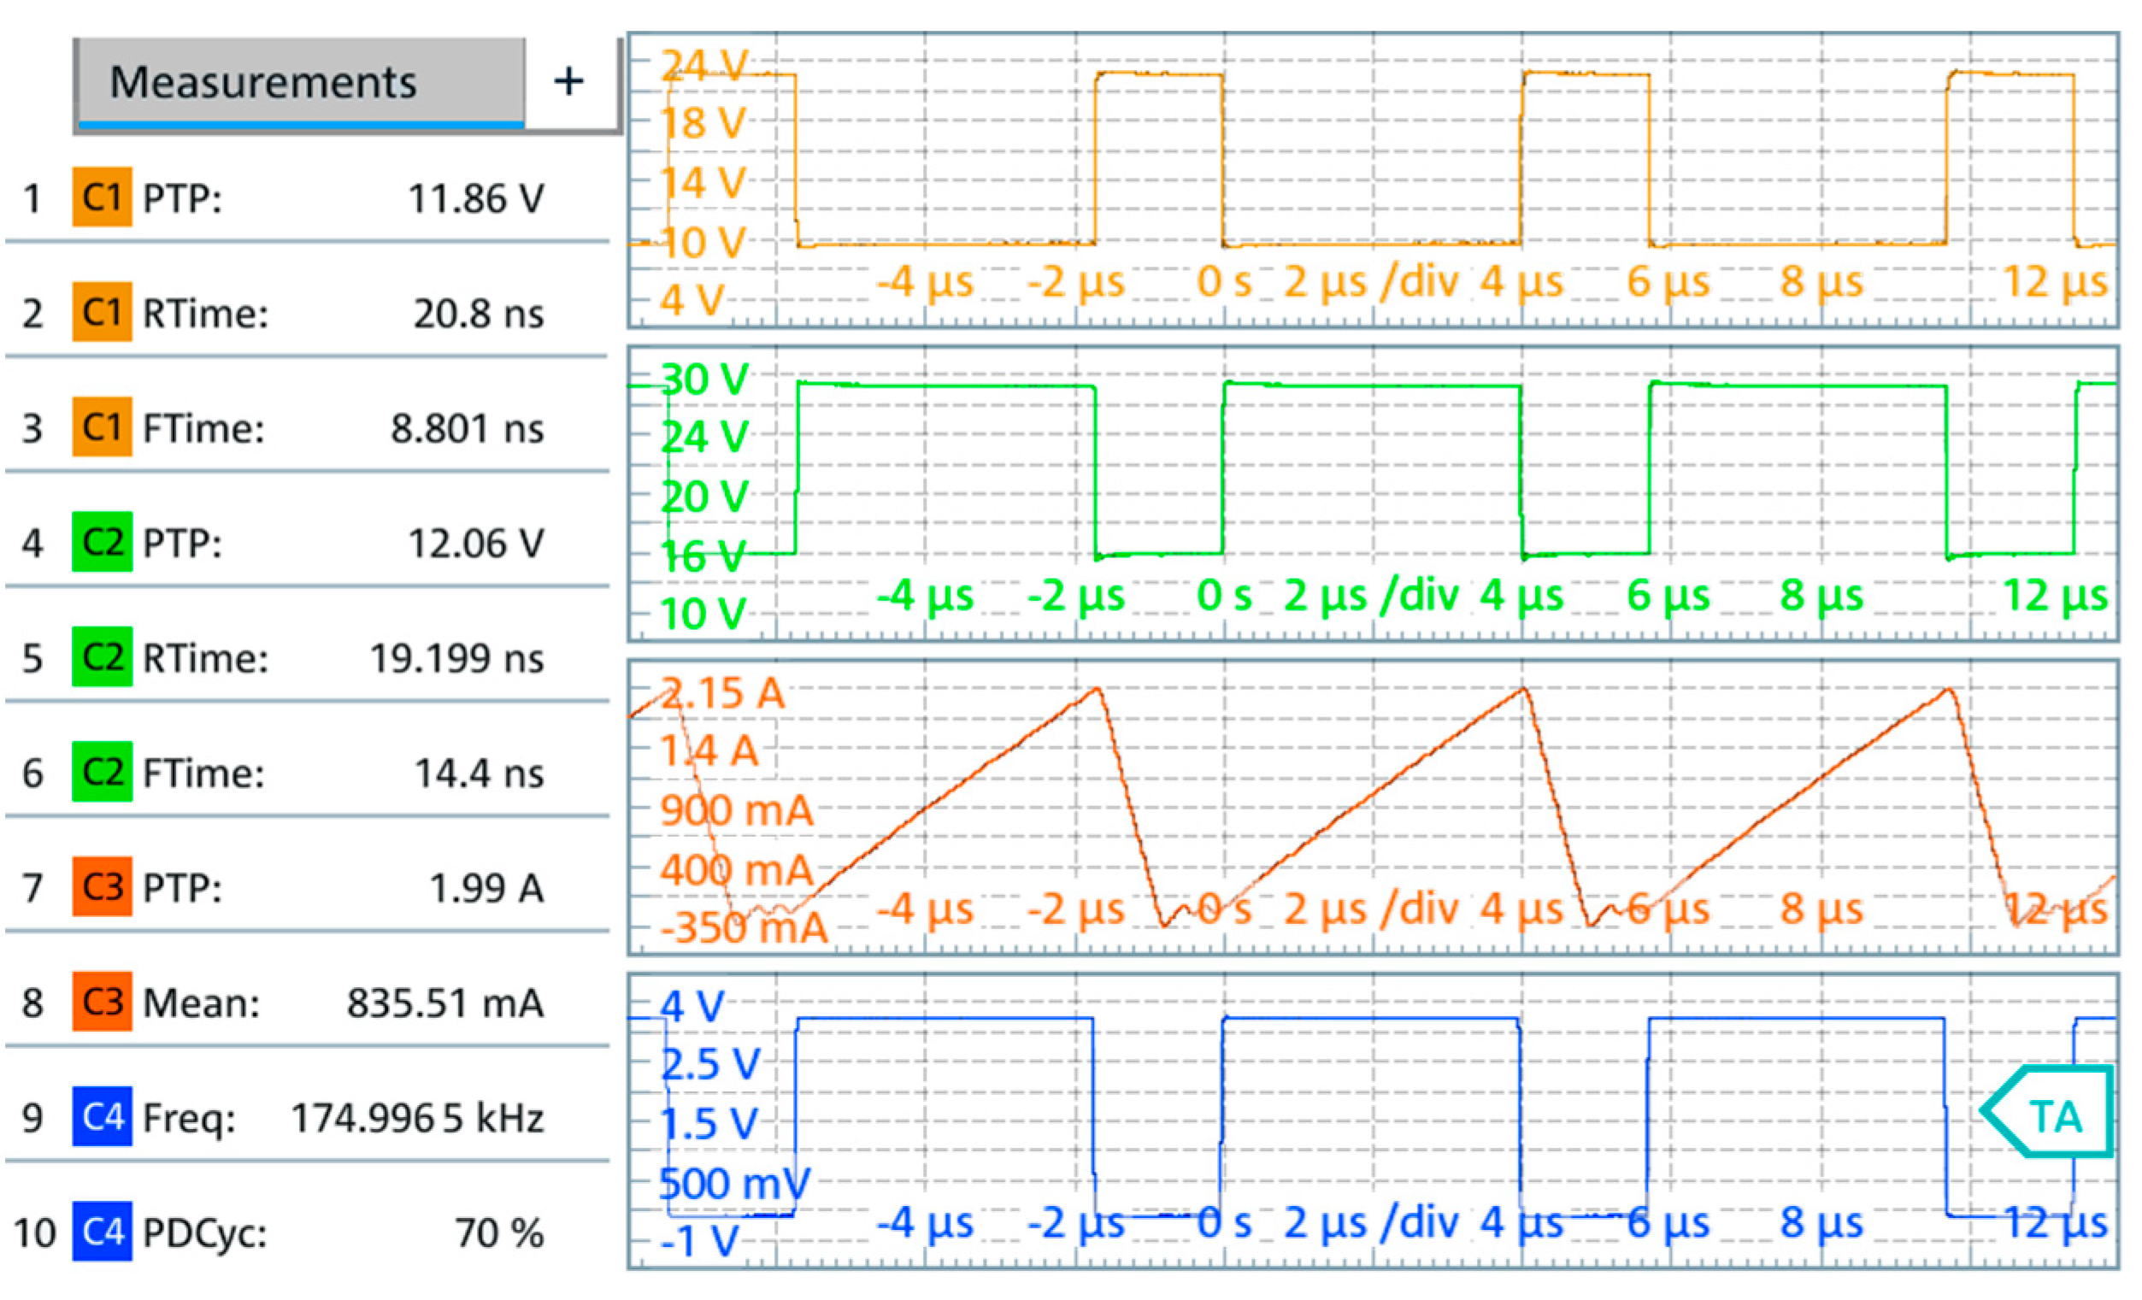Click the blue C4 badge beside Freq
Image resolution: width=2142 pixels, height=1300 pixels.
pos(102,1116)
